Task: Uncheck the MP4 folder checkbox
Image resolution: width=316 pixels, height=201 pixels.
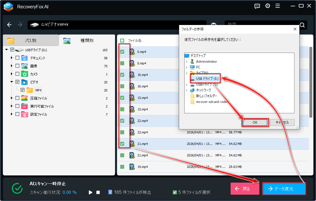Action: [x=22, y=90]
